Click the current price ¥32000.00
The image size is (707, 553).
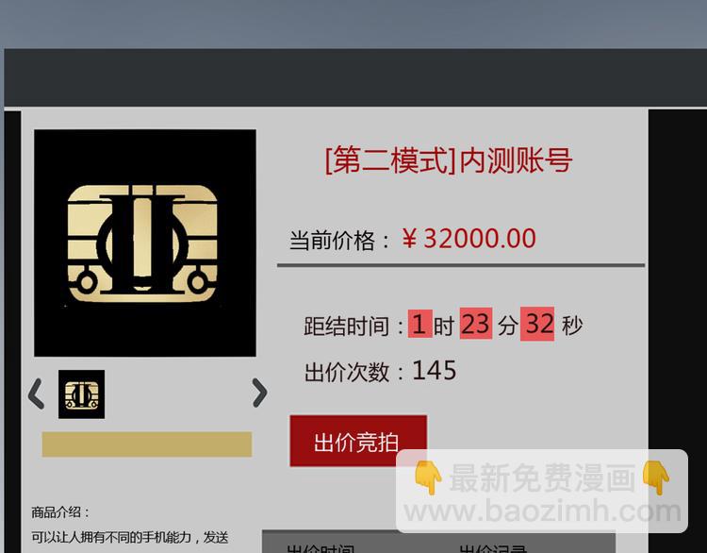469,239
